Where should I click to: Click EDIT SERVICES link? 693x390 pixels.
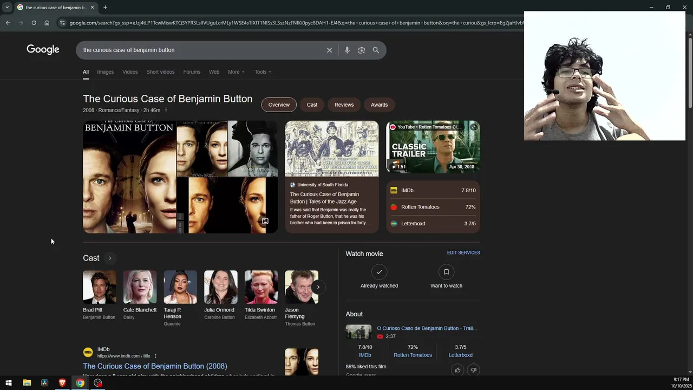463,253
